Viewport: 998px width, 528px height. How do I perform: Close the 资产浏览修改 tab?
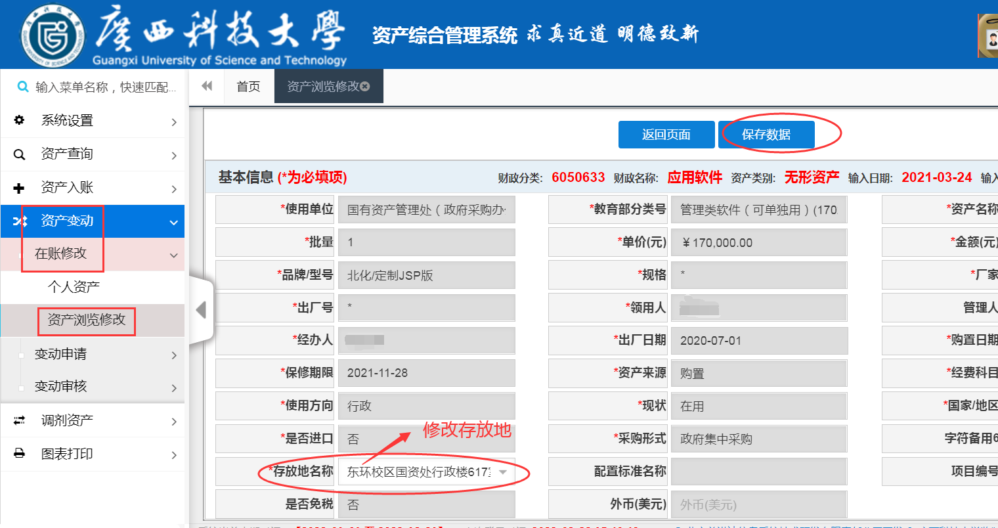pos(365,87)
